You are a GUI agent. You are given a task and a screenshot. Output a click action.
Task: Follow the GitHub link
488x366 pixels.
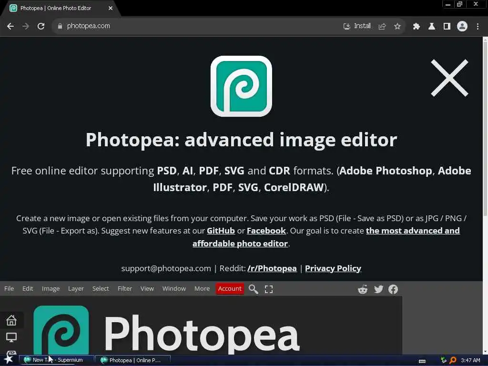221,231
